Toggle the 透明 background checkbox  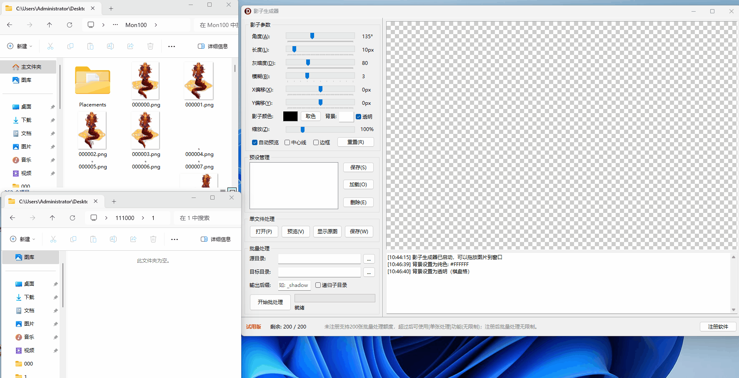(358, 117)
